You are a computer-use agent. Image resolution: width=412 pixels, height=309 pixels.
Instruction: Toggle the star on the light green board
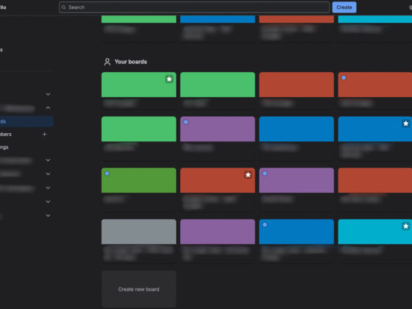[169, 79]
